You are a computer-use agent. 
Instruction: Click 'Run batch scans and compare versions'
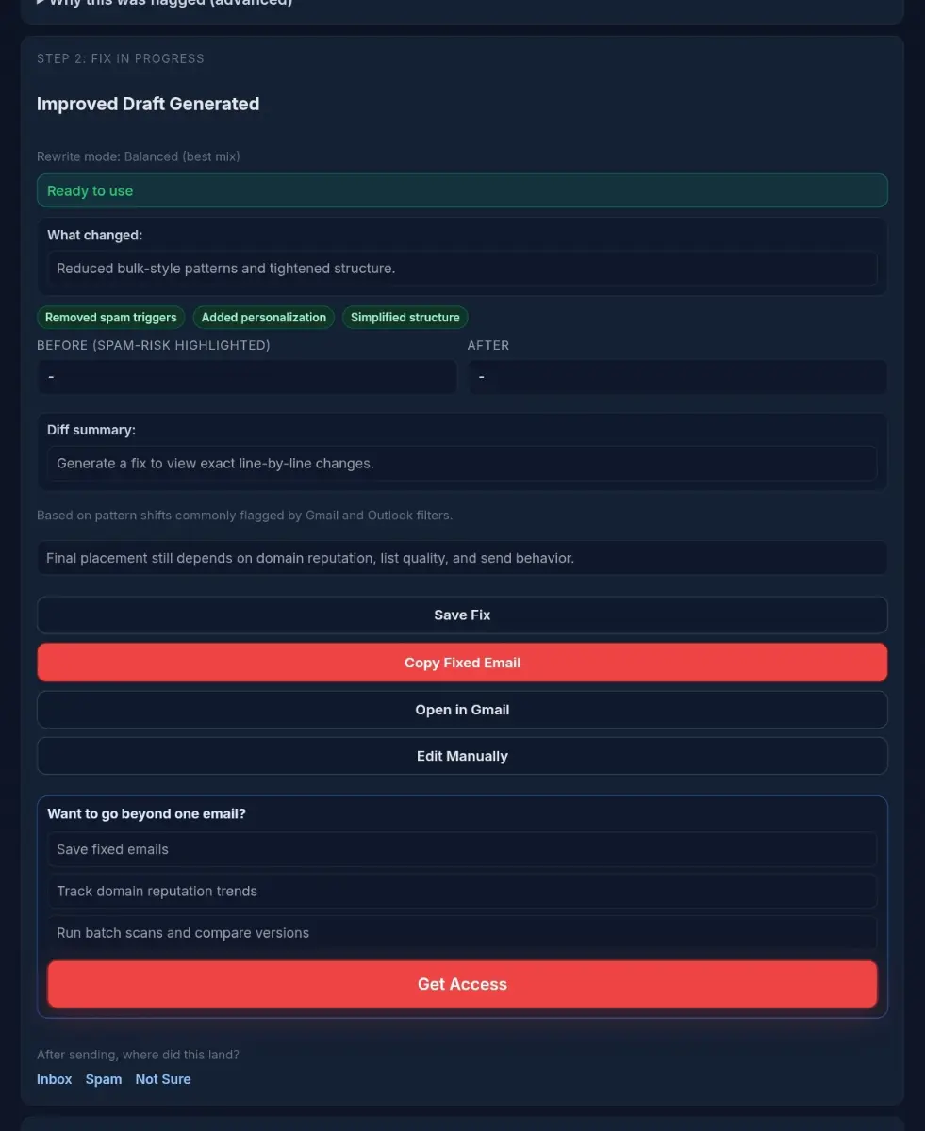[462, 932]
